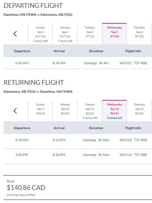Viewport: 152px width, 203px height.
Task: Click the previous dates arrow for departing flight
Action: (x=15, y=34)
